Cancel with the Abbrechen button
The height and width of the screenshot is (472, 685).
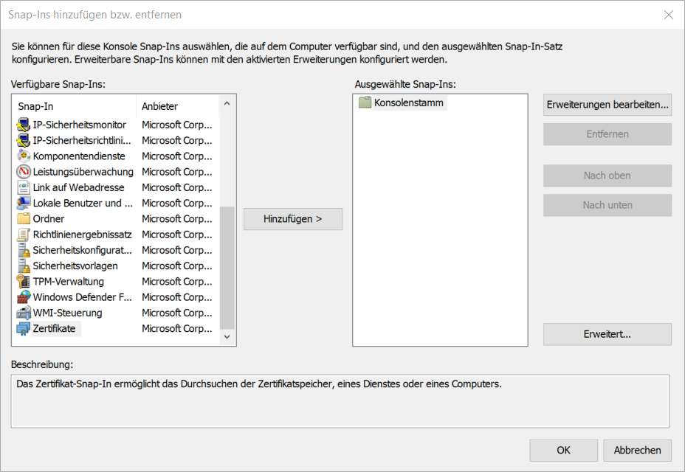[x=637, y=450]
